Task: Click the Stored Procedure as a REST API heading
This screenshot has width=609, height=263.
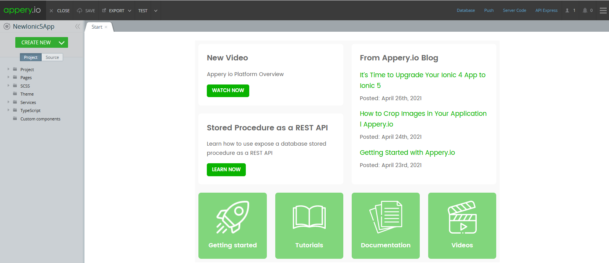Action: click(267, 128)
